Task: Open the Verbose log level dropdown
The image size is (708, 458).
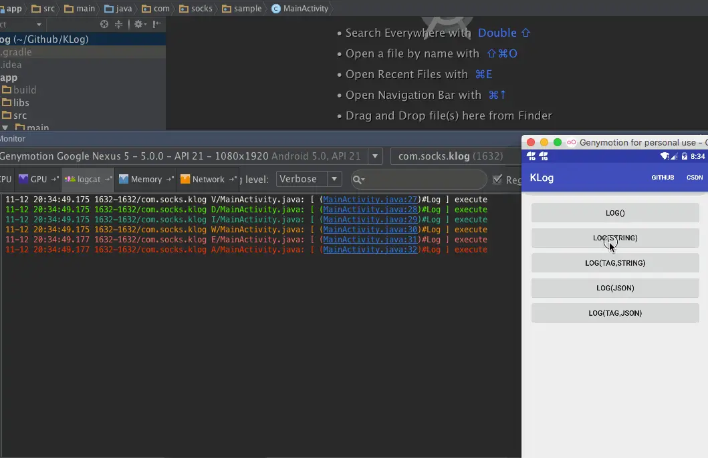Action: pyautogui.click(x=308, y=179)
